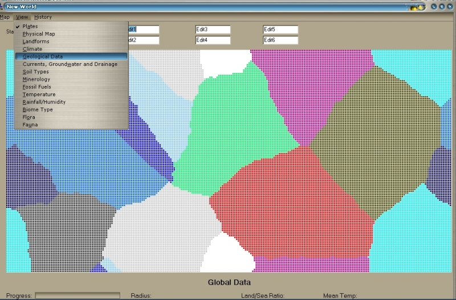
Task: Choose Fauna at the menu bottom
Action: click(x=30, y=124)
